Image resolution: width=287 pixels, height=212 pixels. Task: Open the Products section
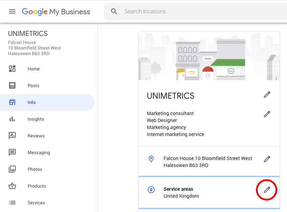[37, 186]
